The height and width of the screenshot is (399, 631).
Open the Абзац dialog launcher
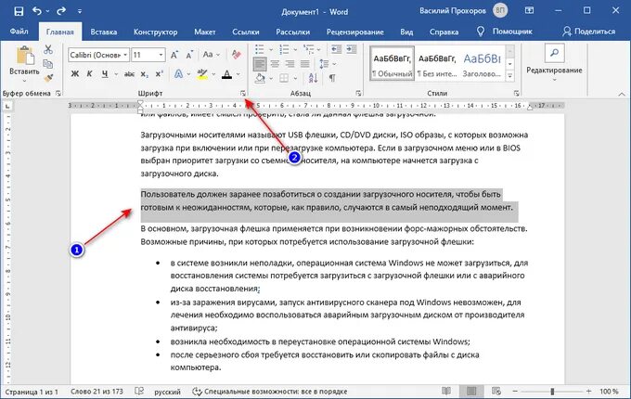(358, 94)
